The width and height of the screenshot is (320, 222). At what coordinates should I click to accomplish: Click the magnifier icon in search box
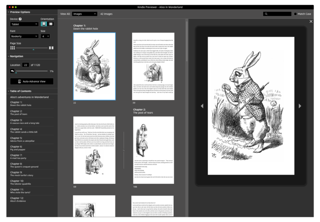[x=266, y=14]
